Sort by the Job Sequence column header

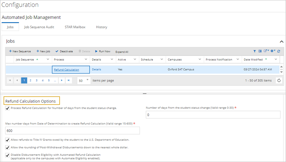[25, 60]
